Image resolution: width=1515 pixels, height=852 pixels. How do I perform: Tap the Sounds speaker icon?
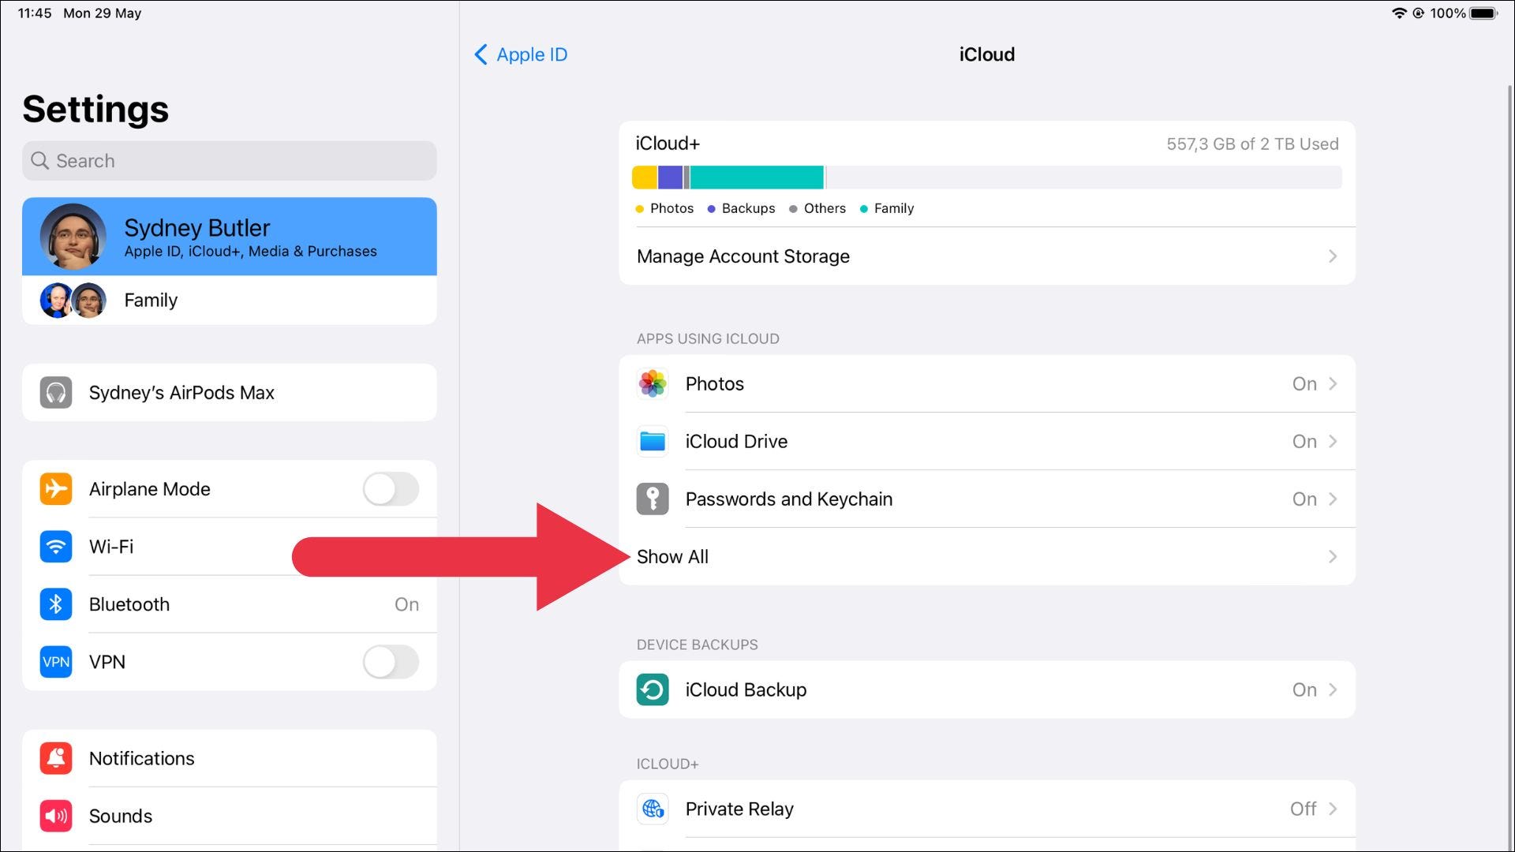point(56,816)
